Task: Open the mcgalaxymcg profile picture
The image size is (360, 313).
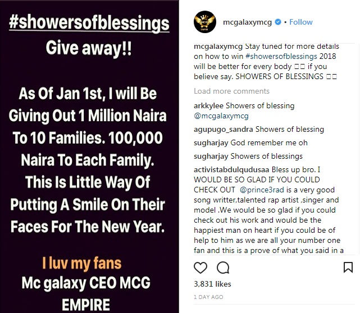Action: tap(206, 22)
